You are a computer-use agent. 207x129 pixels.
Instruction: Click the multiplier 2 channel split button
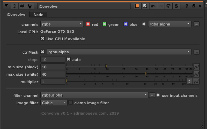[189, 82]
